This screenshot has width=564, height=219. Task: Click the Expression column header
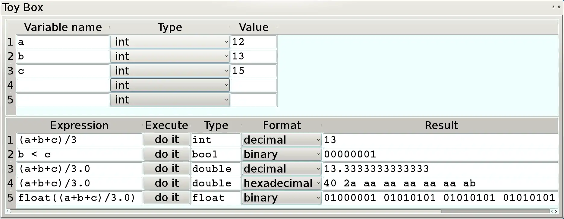[79, 125]
